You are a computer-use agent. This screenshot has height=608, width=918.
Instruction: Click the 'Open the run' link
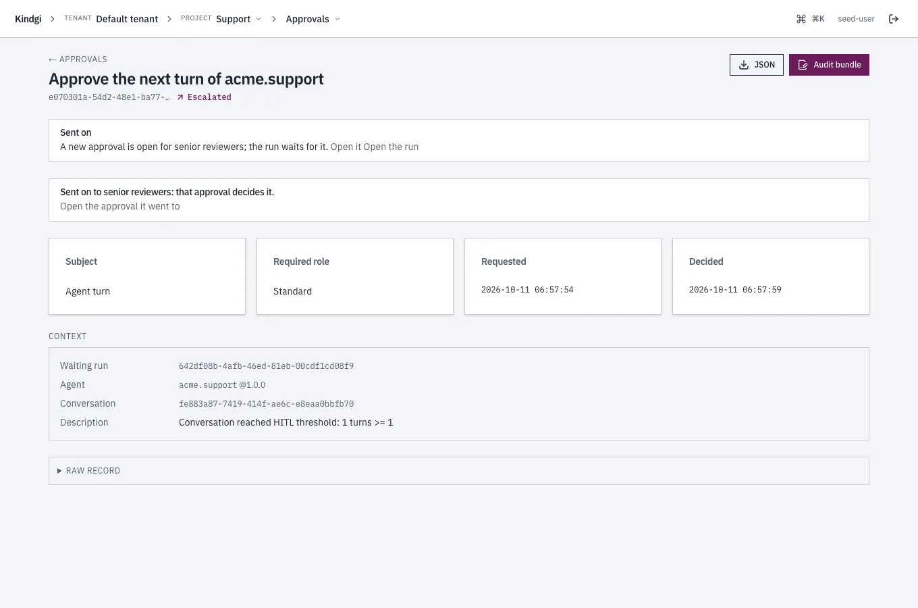(391, 147)
